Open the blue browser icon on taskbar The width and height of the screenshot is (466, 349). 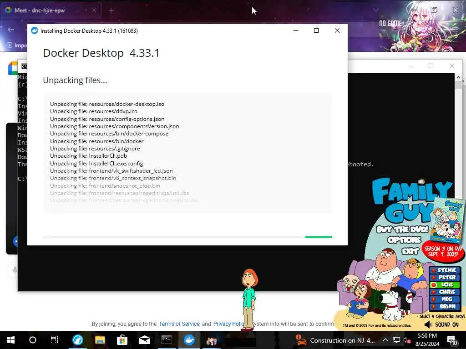tap(78, 340)
